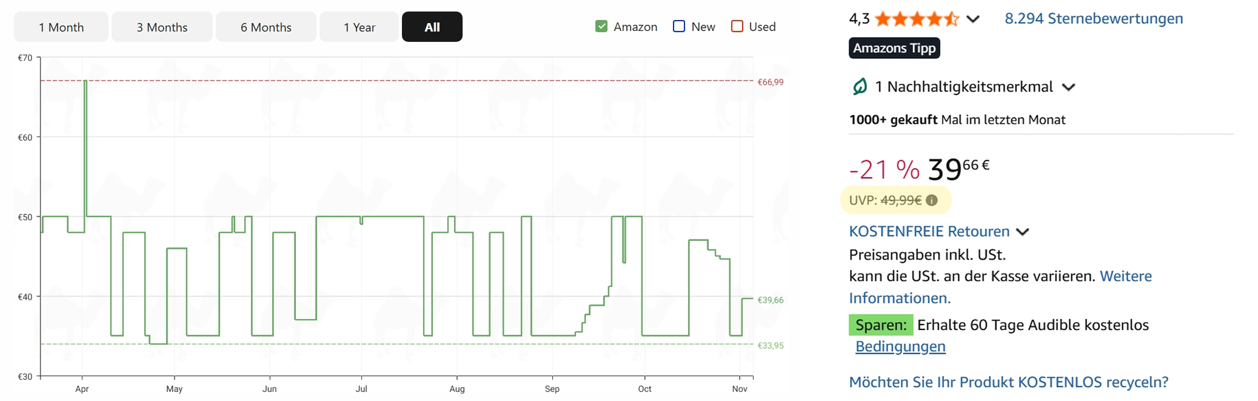Click the April price spike peak
1258x401 pixels.
85,81
